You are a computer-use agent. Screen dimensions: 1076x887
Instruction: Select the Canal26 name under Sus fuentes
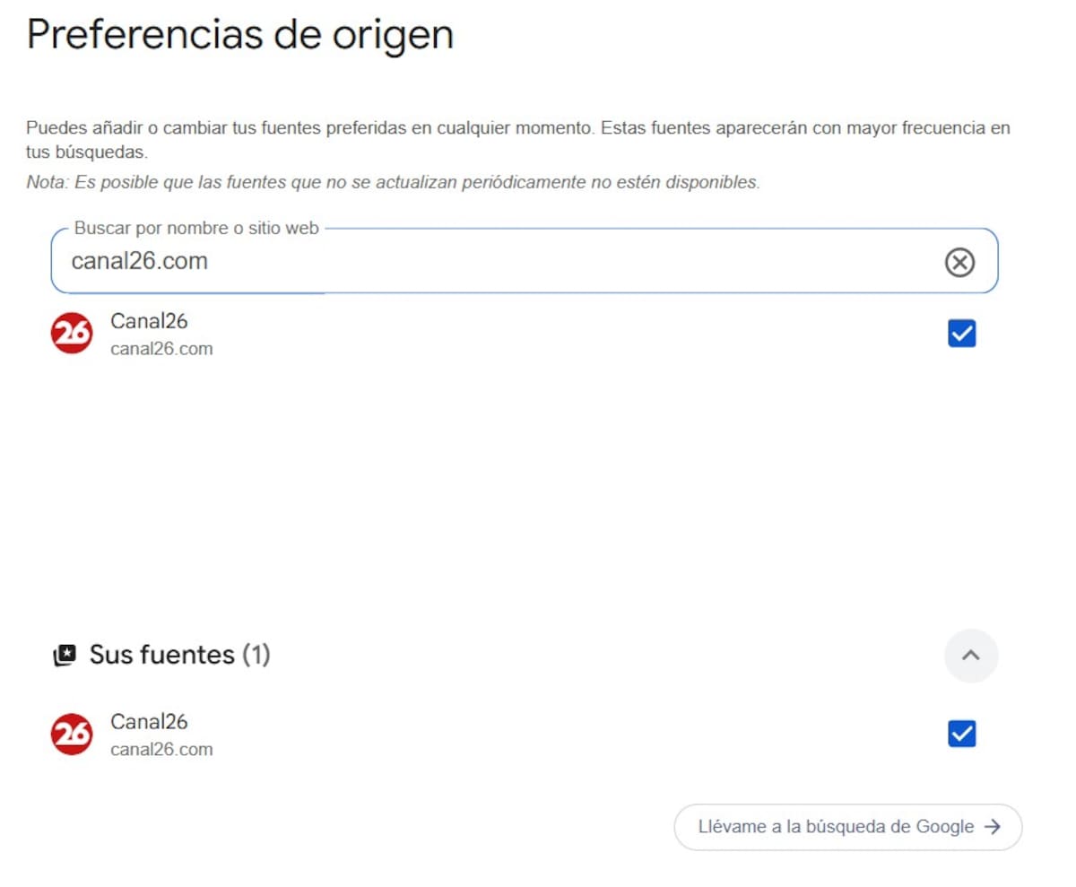(x=149, y=722)
